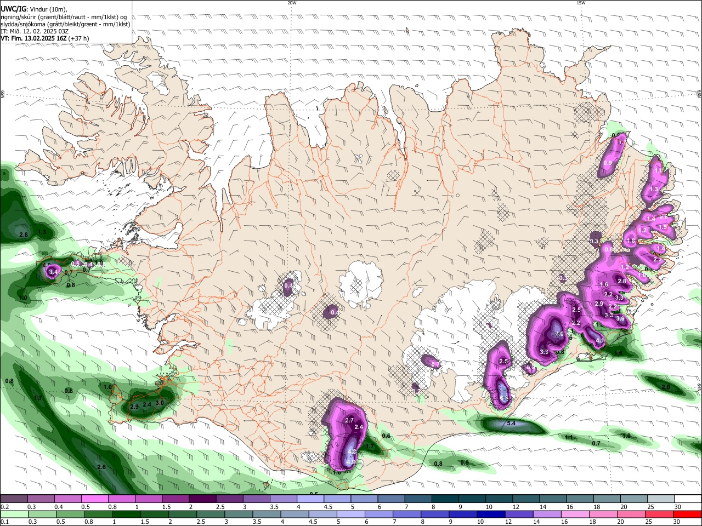Click the 4.1 snowfall value label
The width and height of the screenshot is (702, 526).
[599, 341]
